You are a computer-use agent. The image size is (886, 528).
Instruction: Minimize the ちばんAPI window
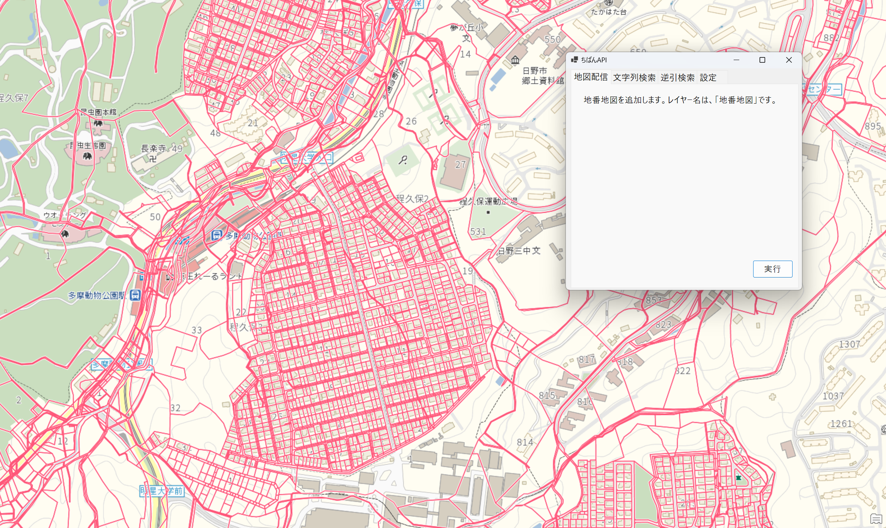(x=736, y=60)
